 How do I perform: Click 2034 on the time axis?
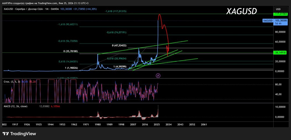click(168, 124)
